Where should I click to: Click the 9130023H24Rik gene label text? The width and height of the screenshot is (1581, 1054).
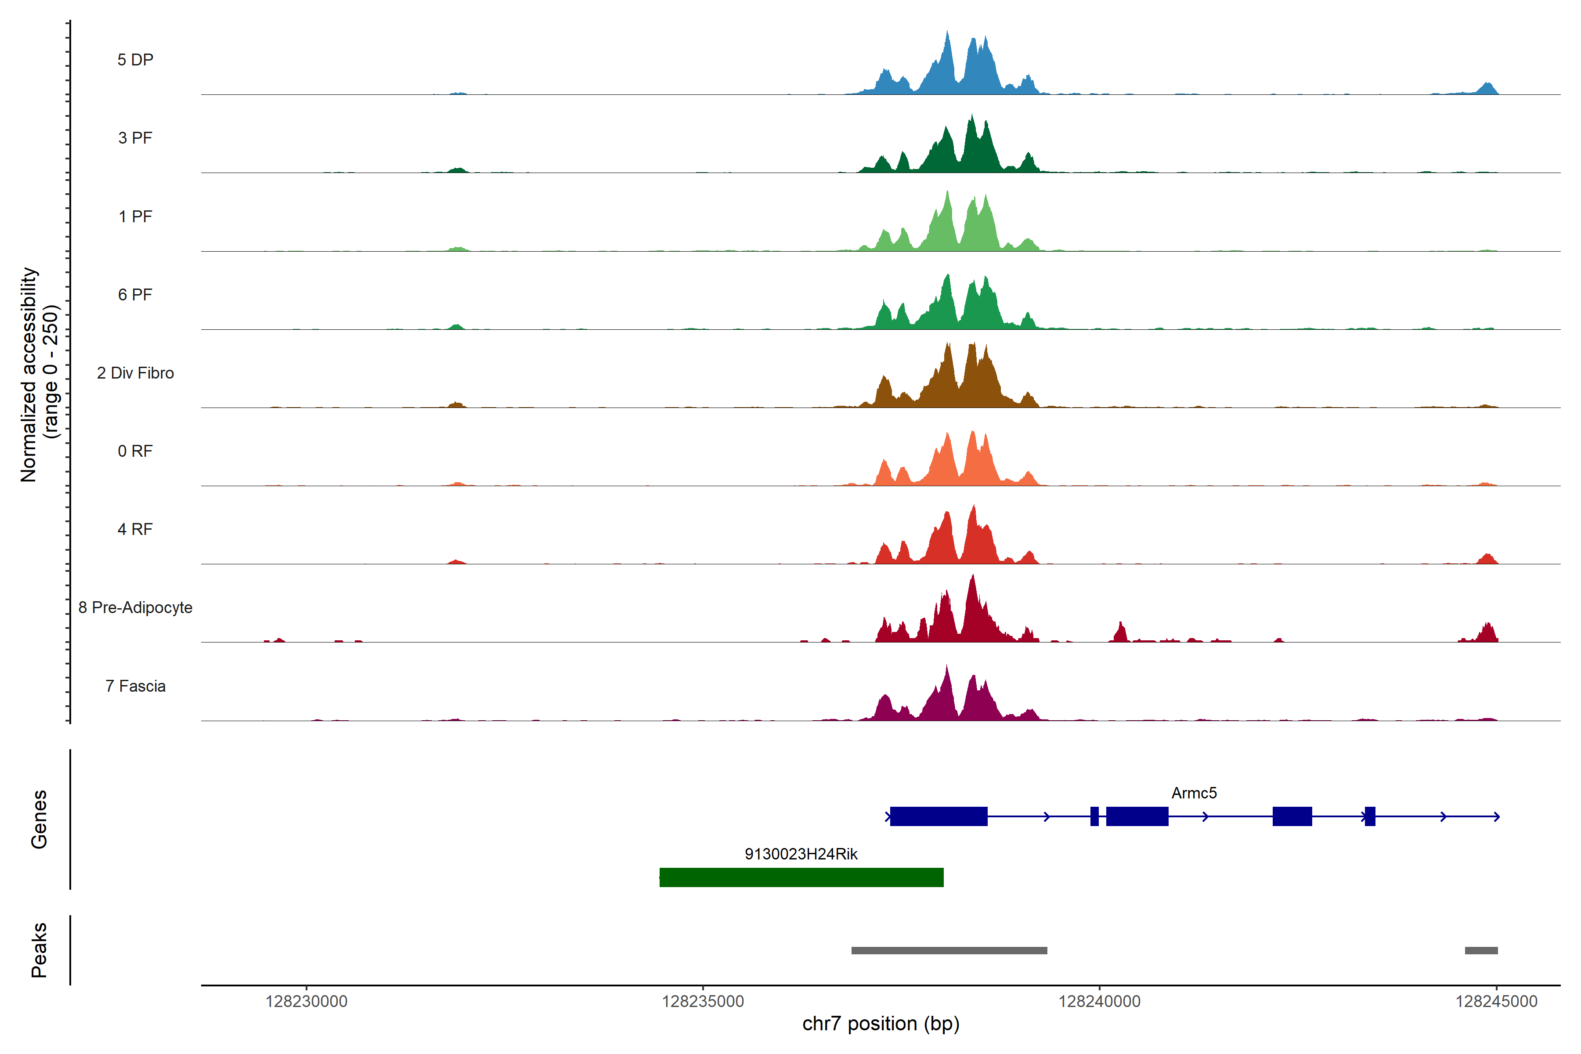pyautogui.click(x=801, y=854)
